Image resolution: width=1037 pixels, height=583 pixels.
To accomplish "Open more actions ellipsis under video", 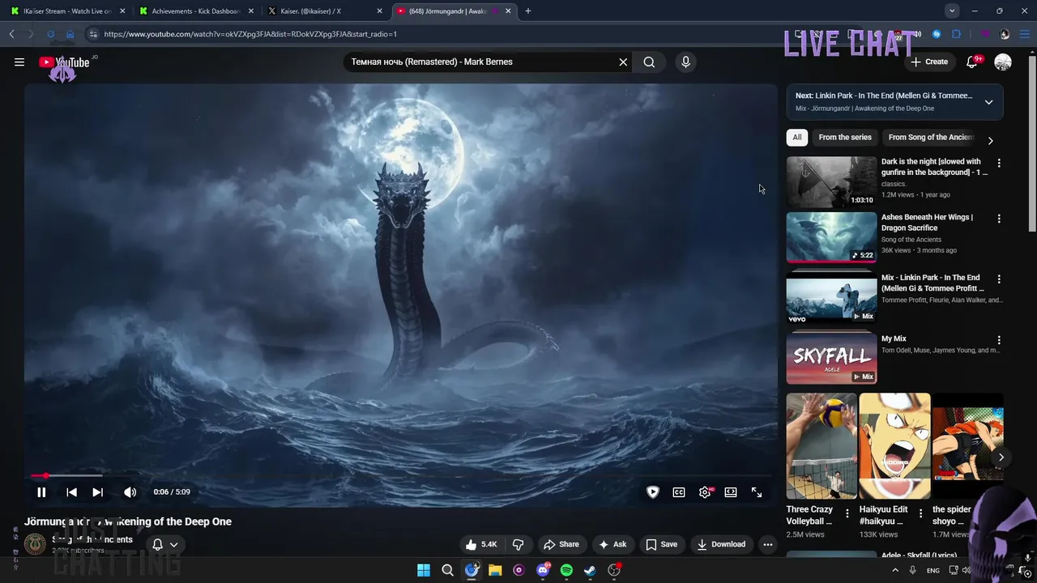I will pyautogui.click(x=768, y=544).
